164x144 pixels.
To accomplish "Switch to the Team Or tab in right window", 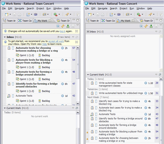I will pyautogui.click(x=147, y=21).
